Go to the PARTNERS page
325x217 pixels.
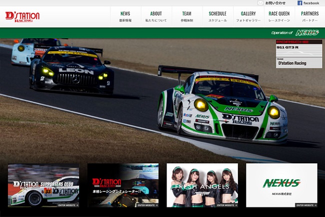pyautogui.click(x=310, y=17)
